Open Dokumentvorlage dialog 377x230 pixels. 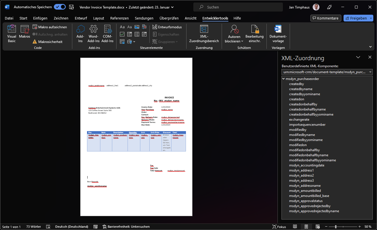278,34
